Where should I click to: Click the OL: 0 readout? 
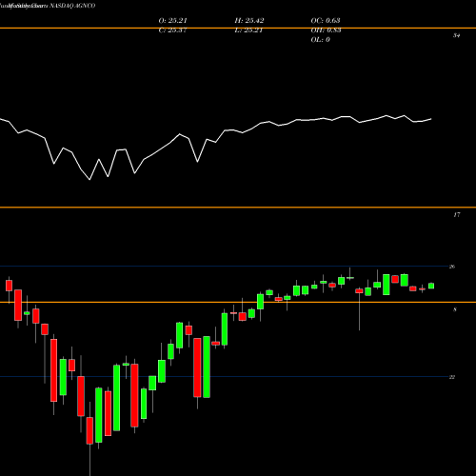[320, 40]
